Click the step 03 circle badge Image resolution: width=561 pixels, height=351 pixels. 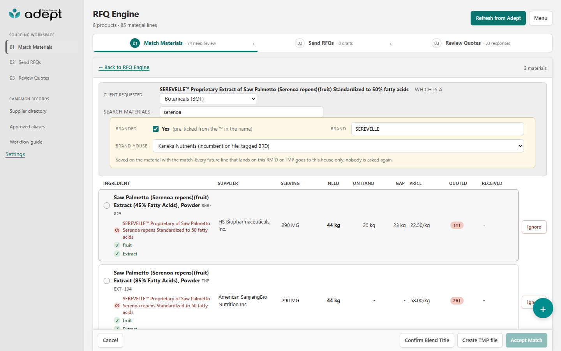click(436, 43)
